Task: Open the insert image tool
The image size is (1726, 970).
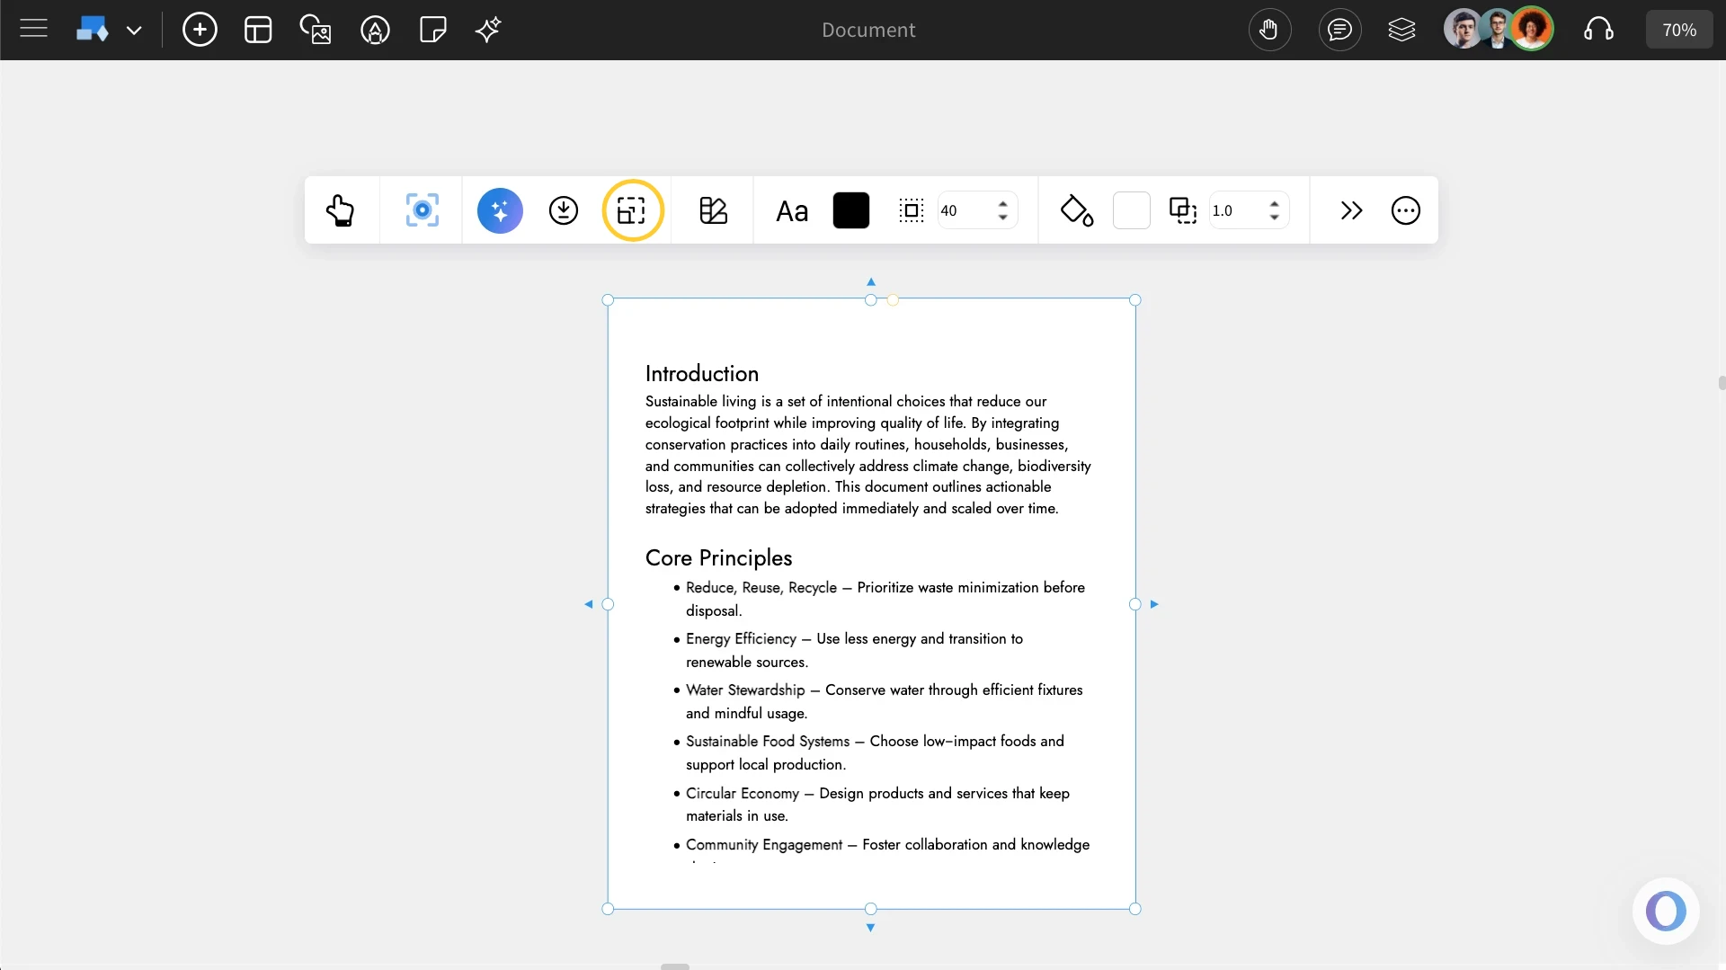Action: 316,29
